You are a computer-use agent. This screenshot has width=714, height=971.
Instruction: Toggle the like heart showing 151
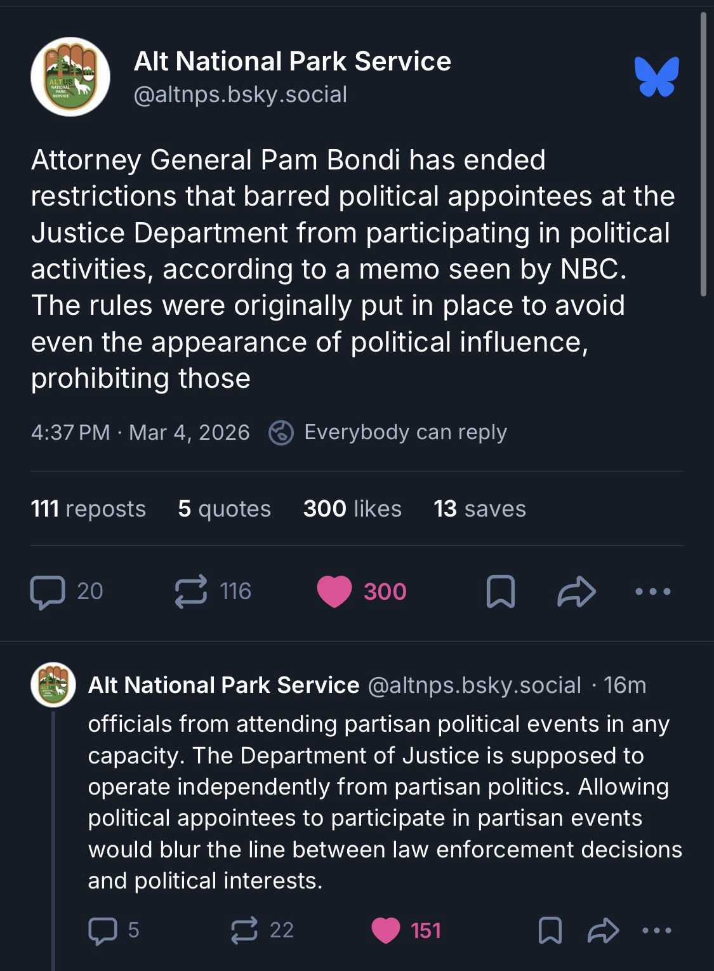tap(386, 930)
